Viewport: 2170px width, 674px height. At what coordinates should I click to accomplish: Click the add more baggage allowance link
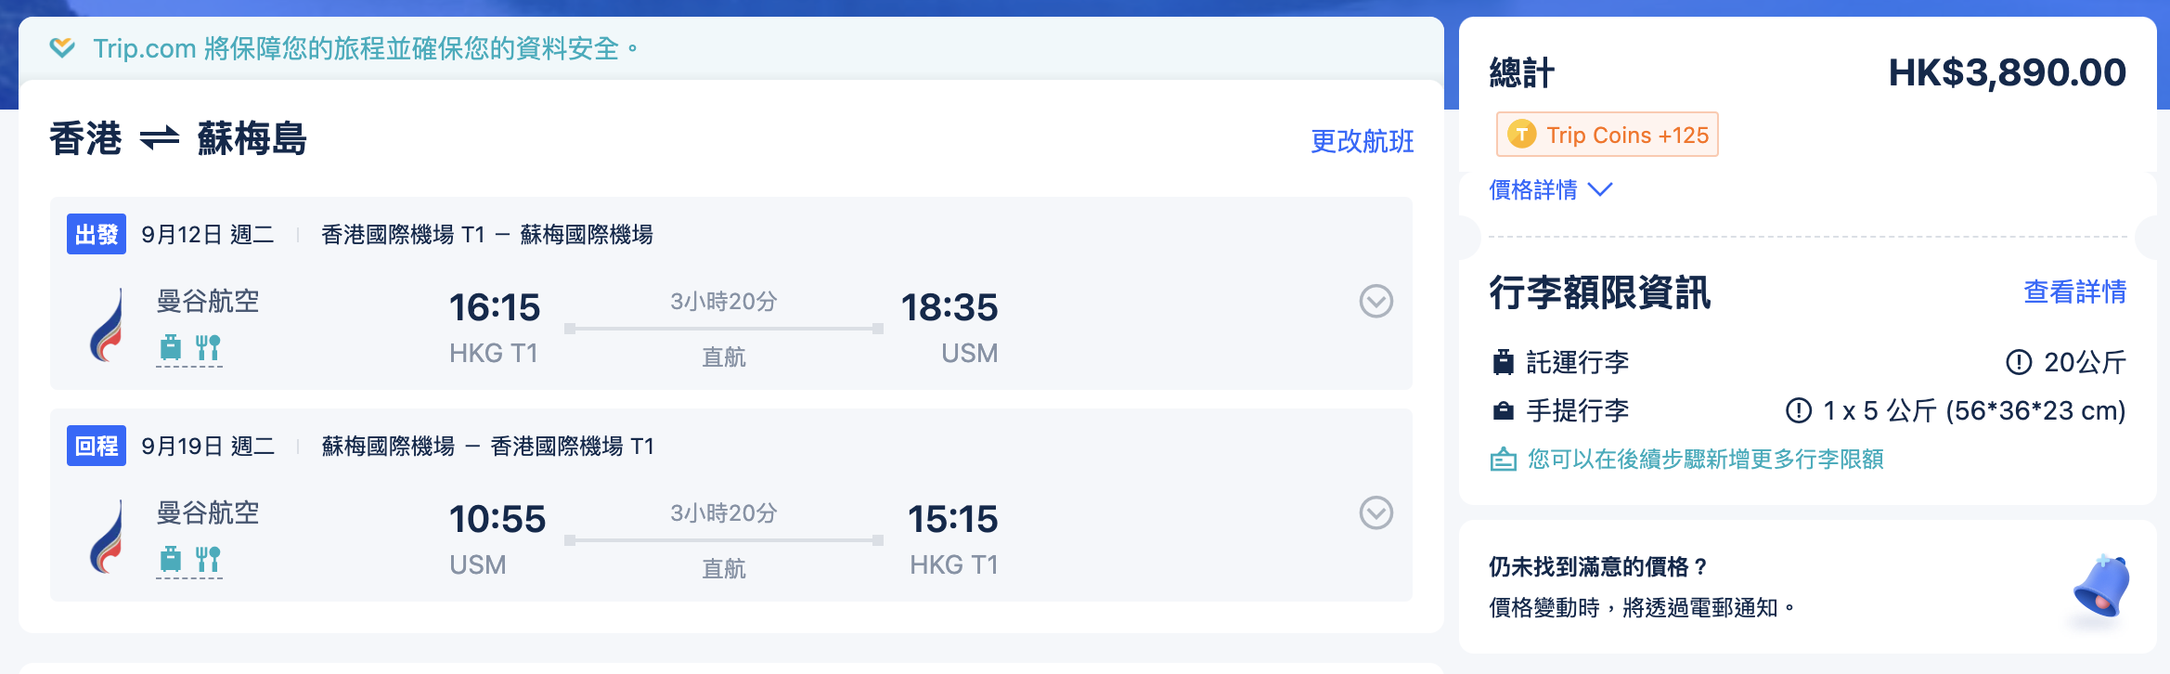click(1705, 460)
